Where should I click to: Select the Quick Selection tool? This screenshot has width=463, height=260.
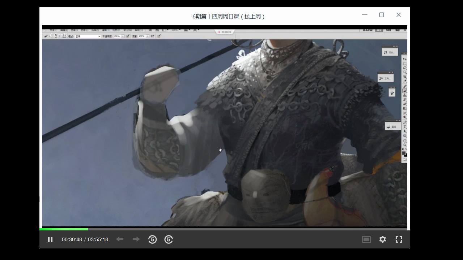click(405, 72)
